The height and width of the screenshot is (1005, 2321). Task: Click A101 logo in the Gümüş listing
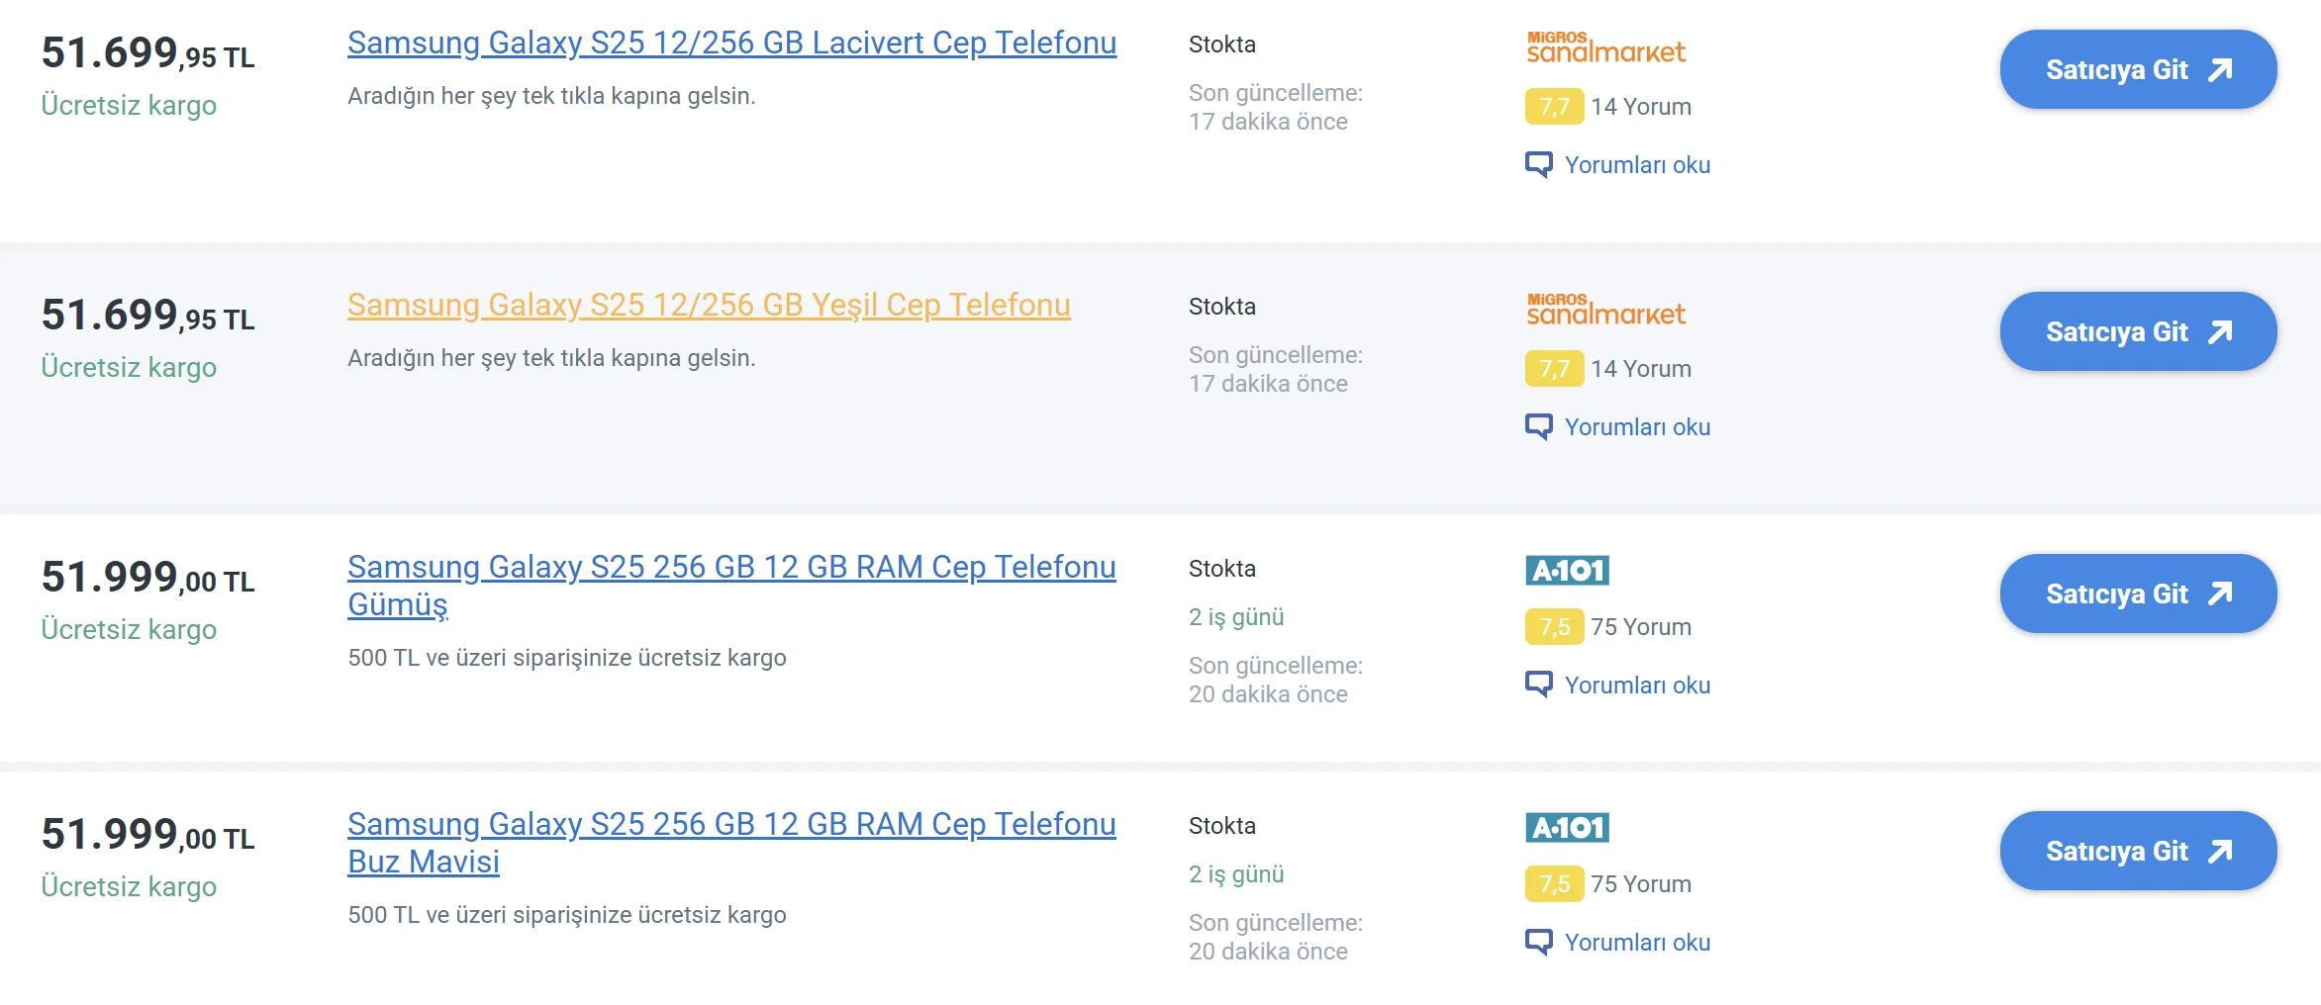point(1567,570)
